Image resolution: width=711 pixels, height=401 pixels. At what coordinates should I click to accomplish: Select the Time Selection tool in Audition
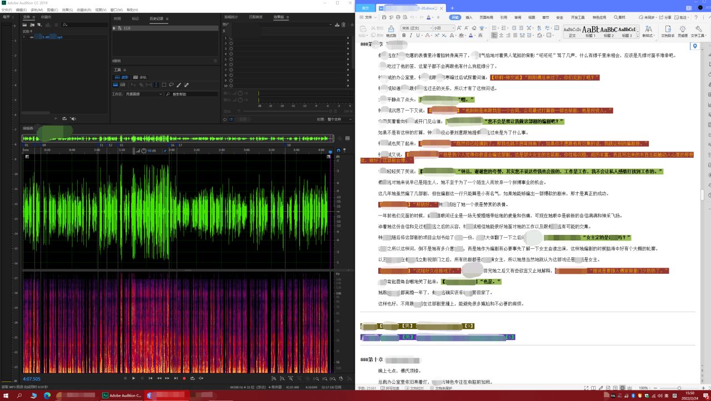157,85
